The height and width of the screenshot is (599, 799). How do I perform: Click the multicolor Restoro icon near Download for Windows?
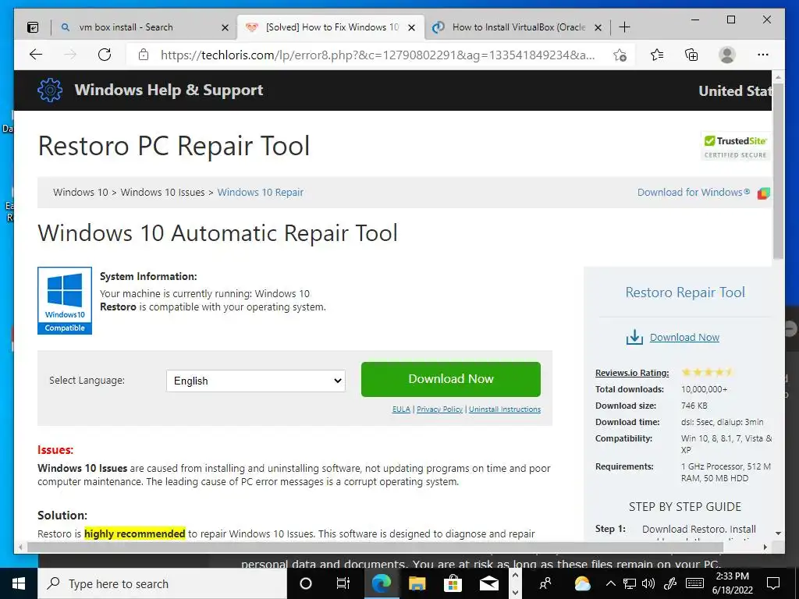[763, 193]
